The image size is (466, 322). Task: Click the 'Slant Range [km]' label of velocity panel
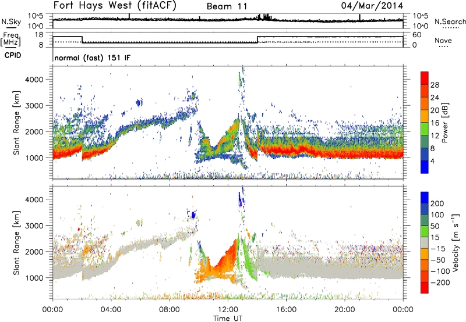(16, 242)
